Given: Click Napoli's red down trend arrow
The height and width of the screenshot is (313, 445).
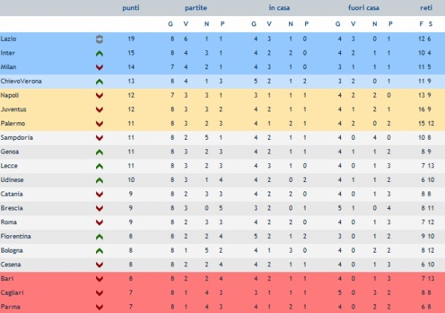Looking at the screenshot, I should (99, 95).
